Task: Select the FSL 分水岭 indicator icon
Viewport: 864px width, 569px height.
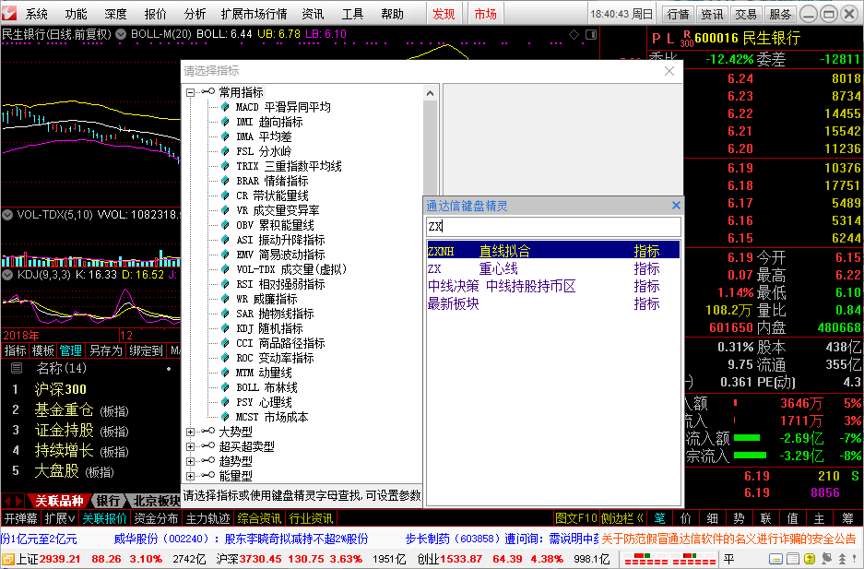Action: tap(225, 151)
